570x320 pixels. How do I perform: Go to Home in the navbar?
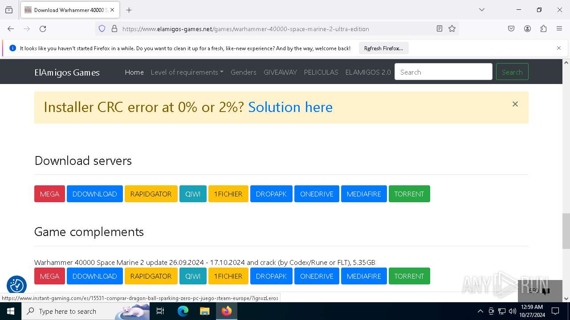pyautogui.click(x=134, y=72)
